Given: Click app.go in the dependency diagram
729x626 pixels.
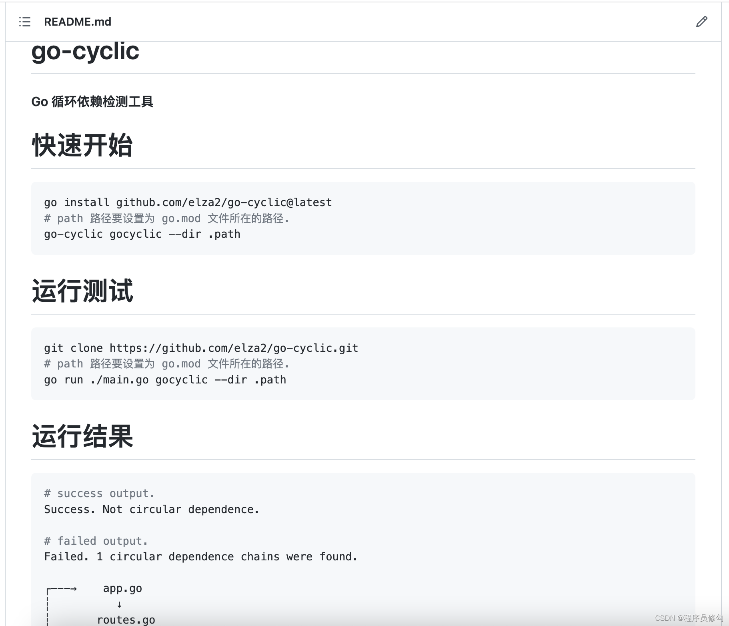Looking at the screenshot, I should [x=122, y=588].
